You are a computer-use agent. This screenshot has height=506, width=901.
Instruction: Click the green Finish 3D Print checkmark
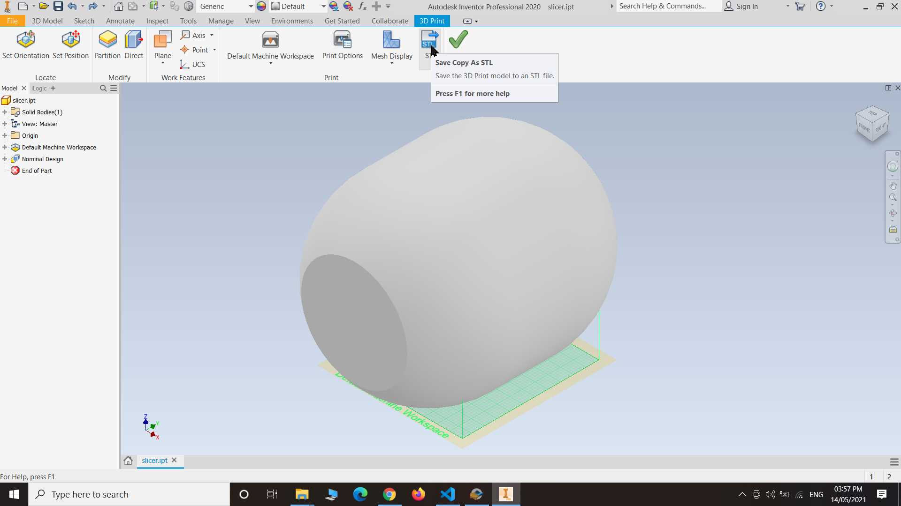[x=458, y=39]
